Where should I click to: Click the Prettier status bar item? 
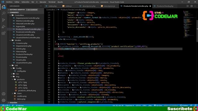pos(184,105)
